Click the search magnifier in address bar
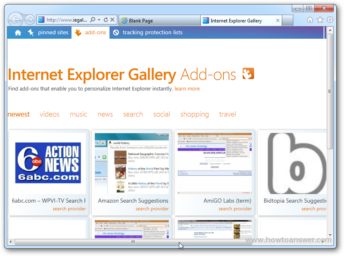This screenshot has width=344, height=256. 93,20
